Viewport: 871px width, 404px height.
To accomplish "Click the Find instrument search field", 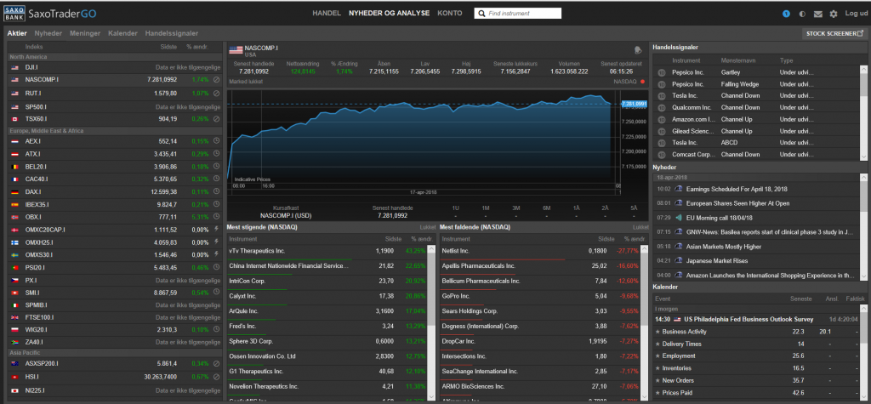I will point(518,14).
